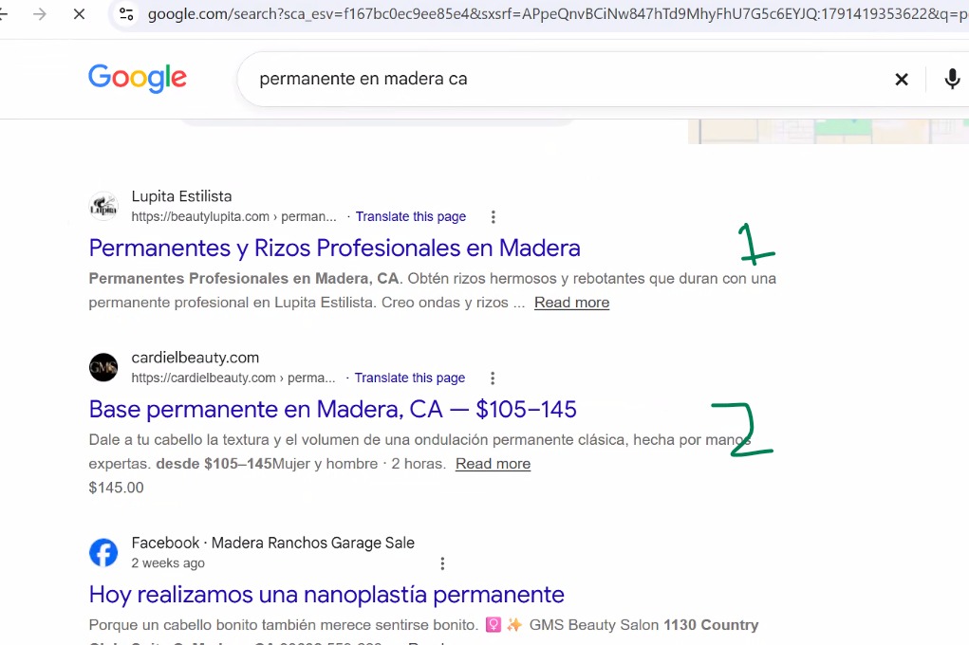Open options menu for Lupita Estilista result

point(494,217)
